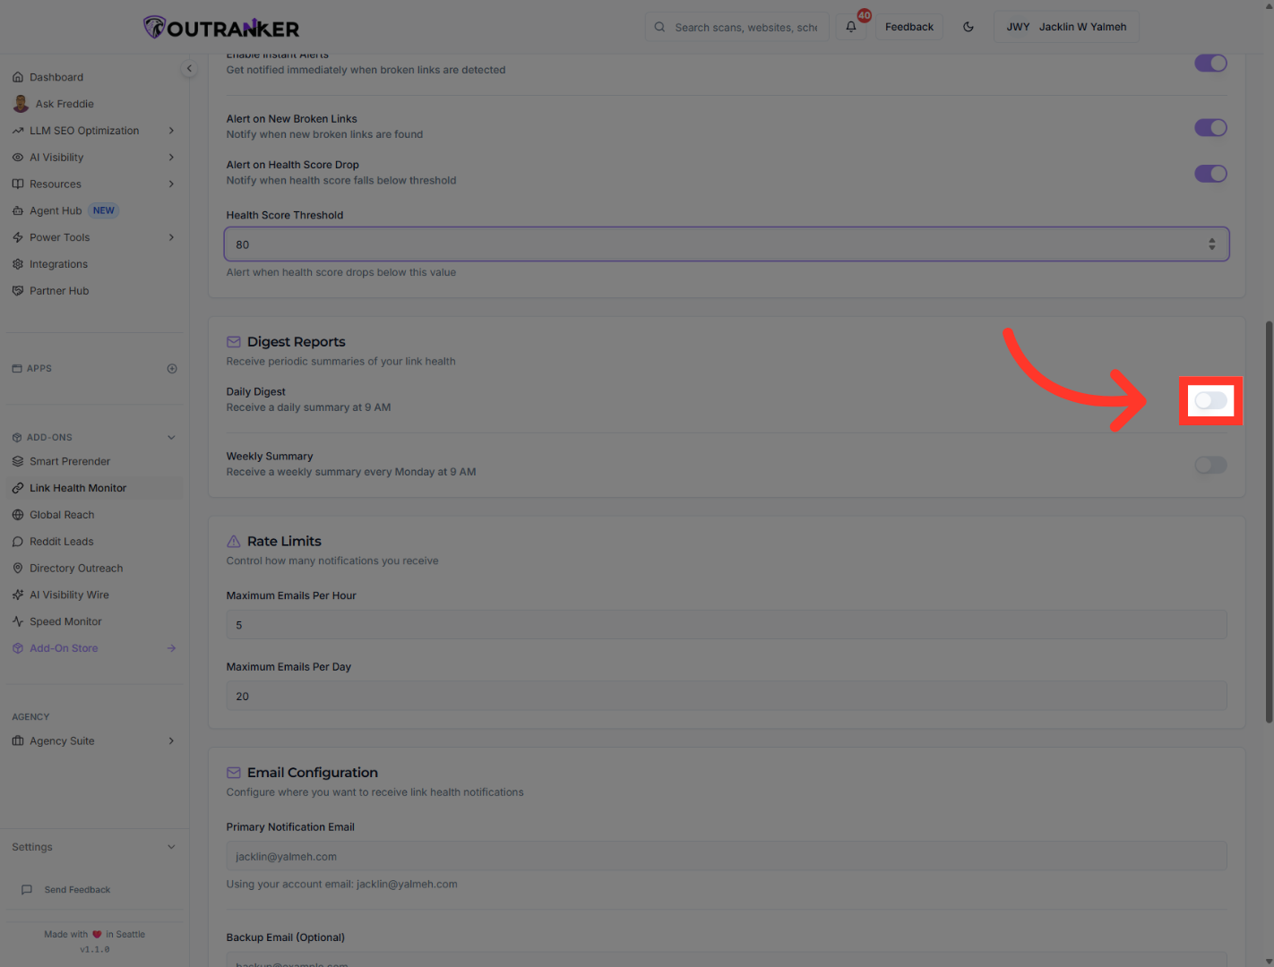Click the Add-On Store arrow icon
The height and width of the screenshot is (967, 1274).
[x=171, y=648]
